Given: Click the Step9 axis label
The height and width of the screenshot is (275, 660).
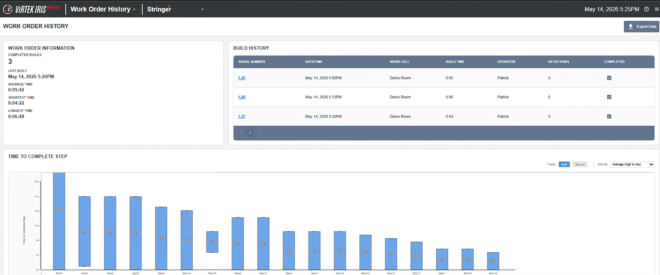Looking at the screenshot, I should [136, 273].
